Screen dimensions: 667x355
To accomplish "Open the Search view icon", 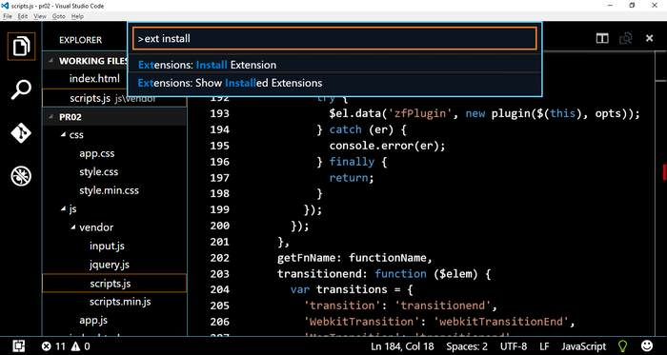I will (x=21, y=89).
